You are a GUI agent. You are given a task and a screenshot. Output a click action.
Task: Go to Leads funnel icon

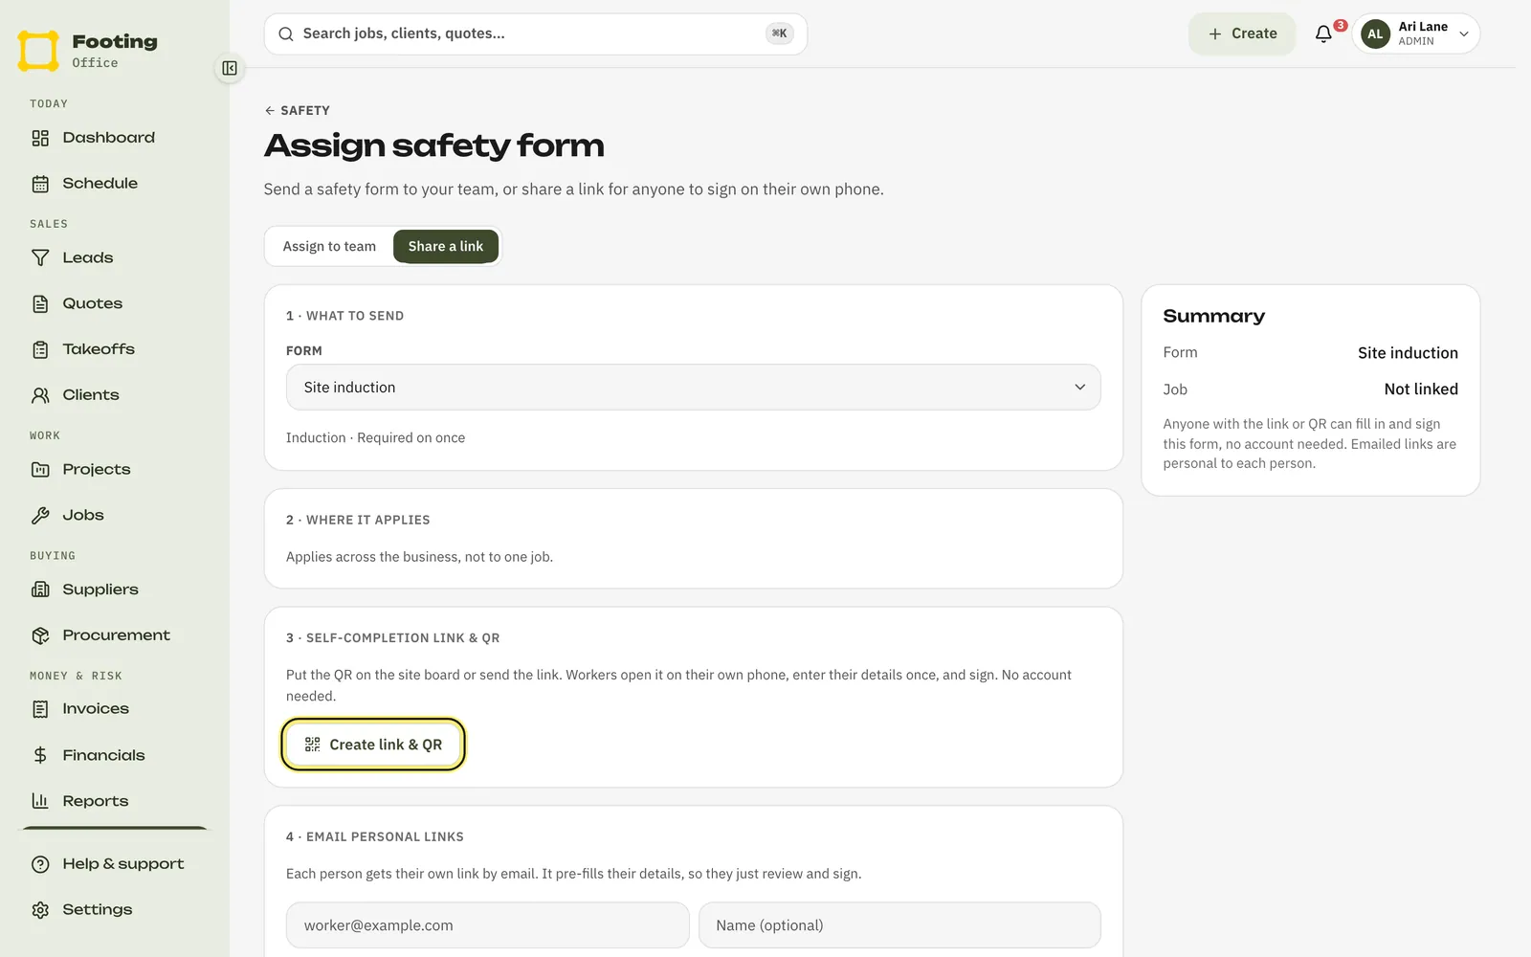click(x=40, y=257)
